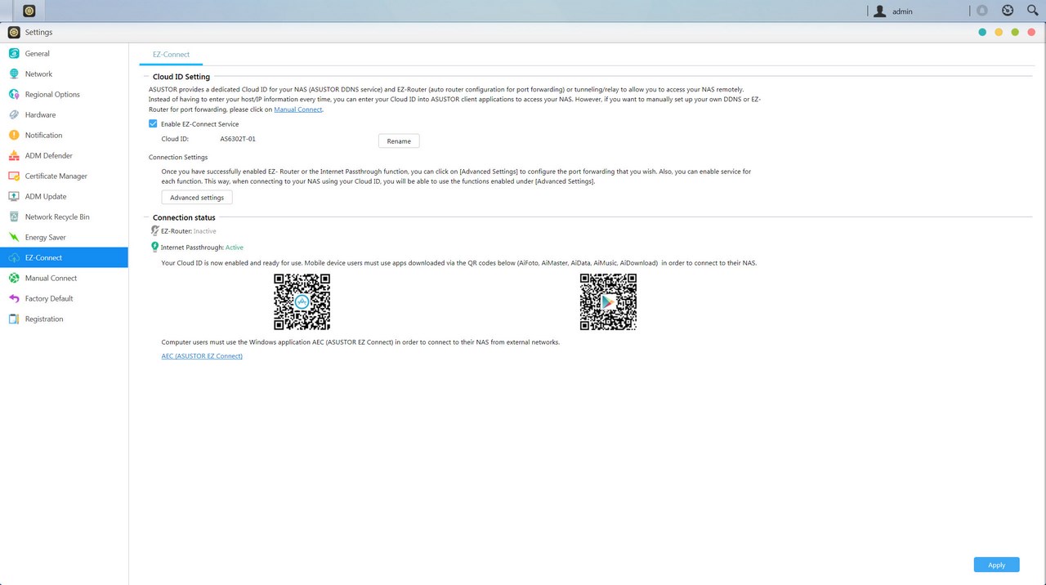This screenshot has width=1046, height=585.
Task: Open General settings in the sidebar
Action: click(64, 54)
